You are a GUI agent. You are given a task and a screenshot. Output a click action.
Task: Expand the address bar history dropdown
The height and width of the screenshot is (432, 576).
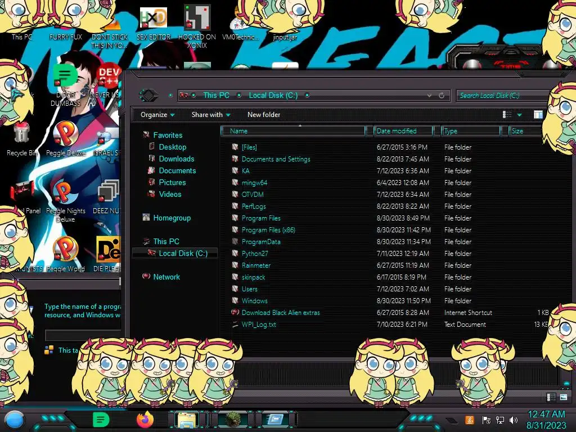tap(429, 96)
